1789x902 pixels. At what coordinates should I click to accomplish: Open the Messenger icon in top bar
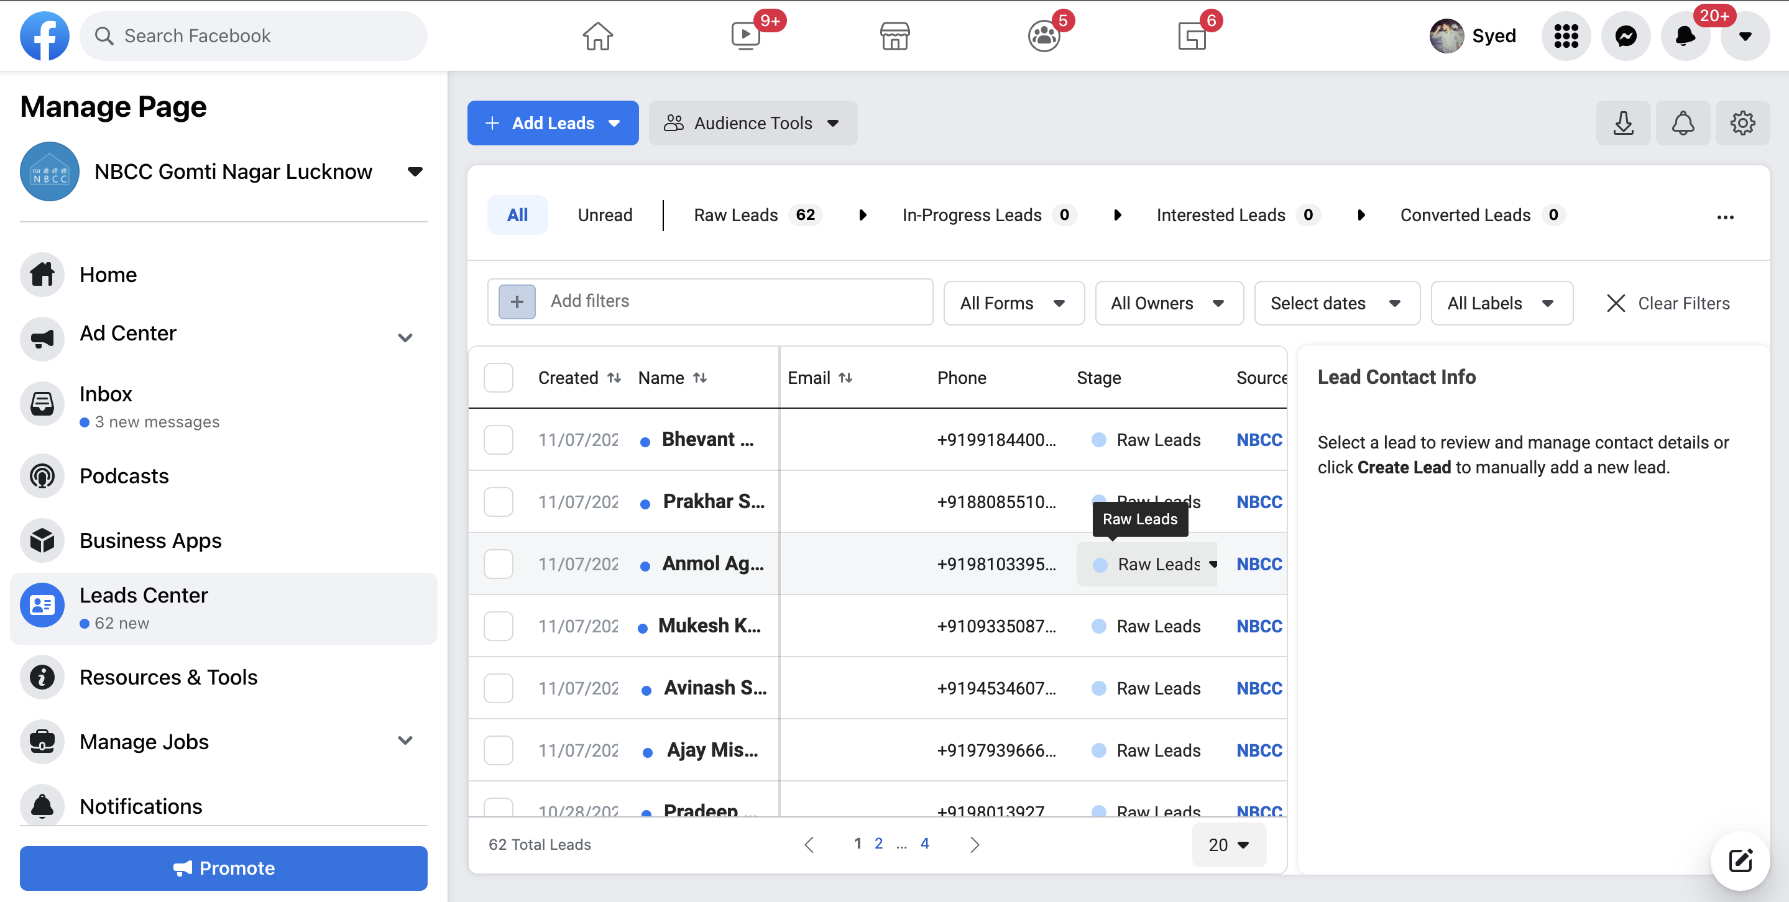point(1625,36)
